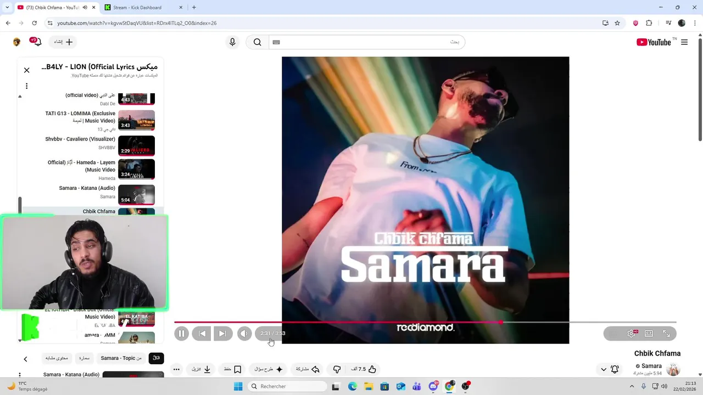The width and height of the screenshot is (703, 395).
Task: Close the mix playlist panel
Action: tap(26, 70)
